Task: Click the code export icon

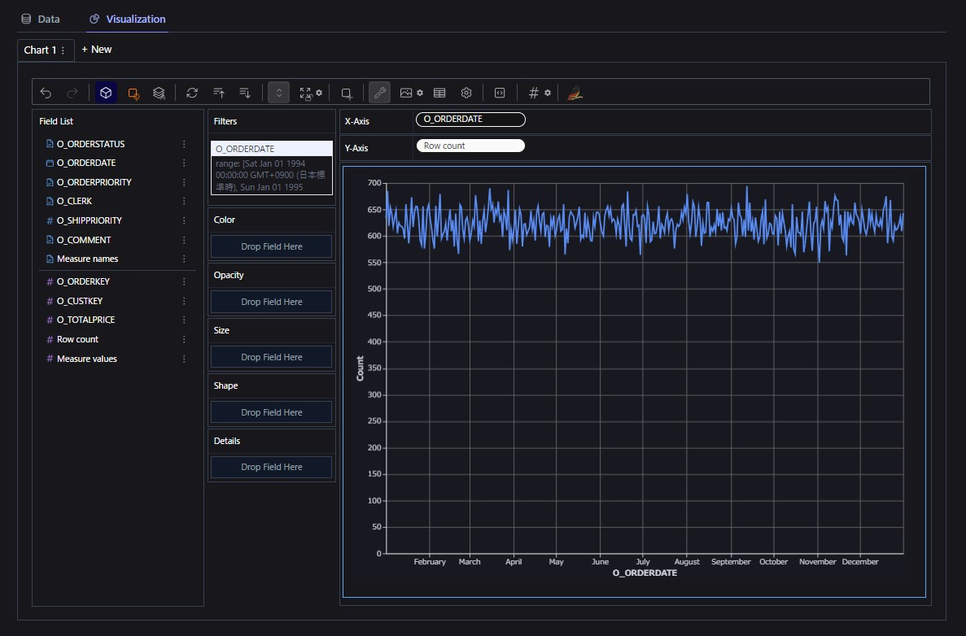Action: (500, 93)
